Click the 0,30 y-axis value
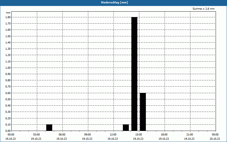The width and height of the screenshot is (227, 142). (8, 112)
